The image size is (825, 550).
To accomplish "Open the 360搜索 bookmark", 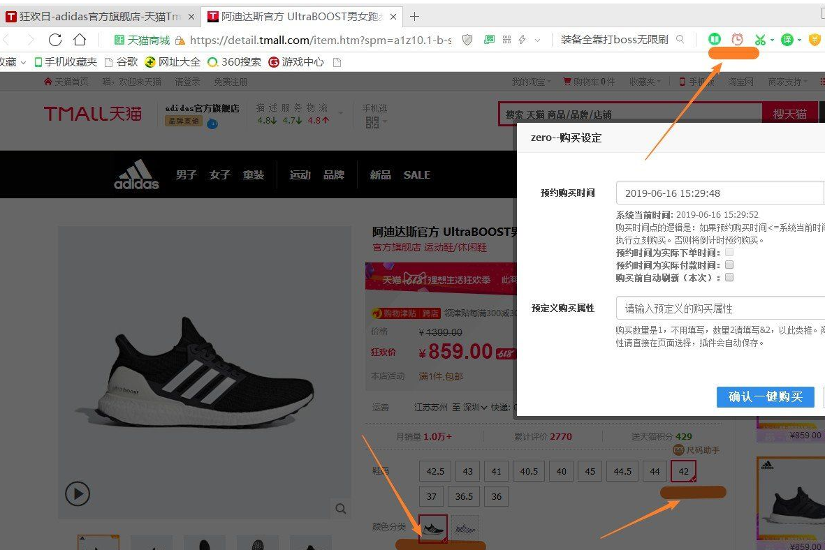I will pos(234,62).
